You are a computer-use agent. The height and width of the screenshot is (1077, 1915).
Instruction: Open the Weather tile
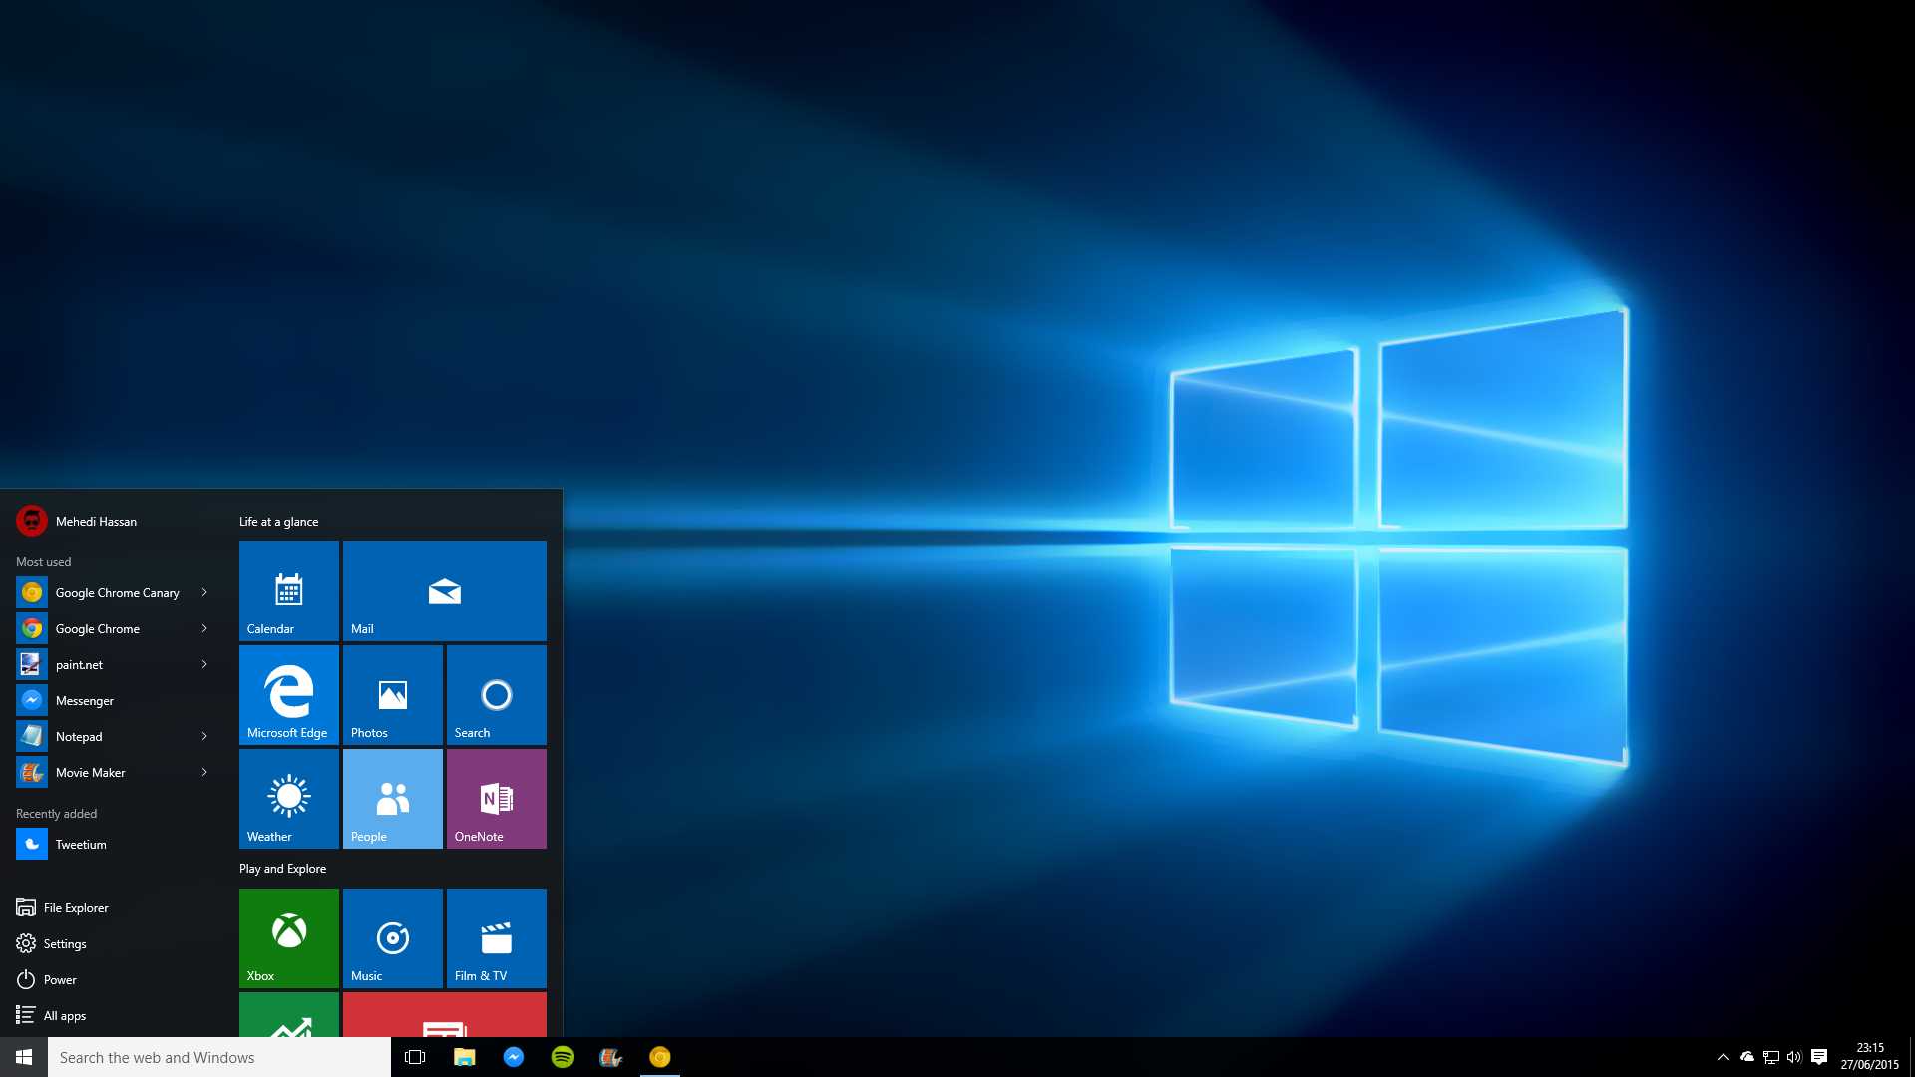click(286, 798)
